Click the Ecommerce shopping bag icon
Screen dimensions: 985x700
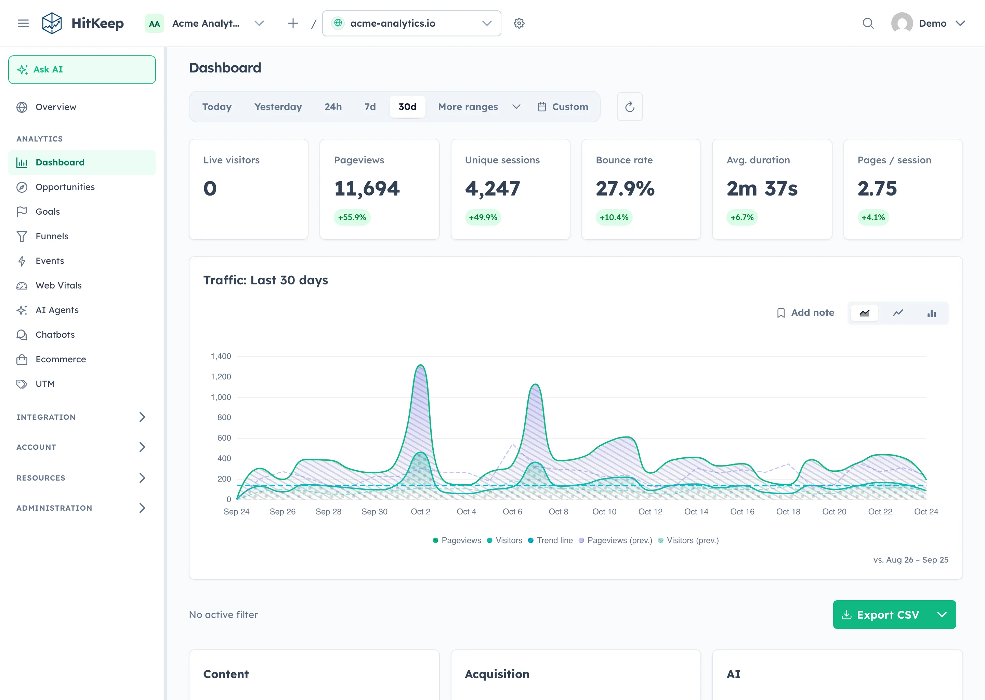pyautogui.click(x=22, y=359)
